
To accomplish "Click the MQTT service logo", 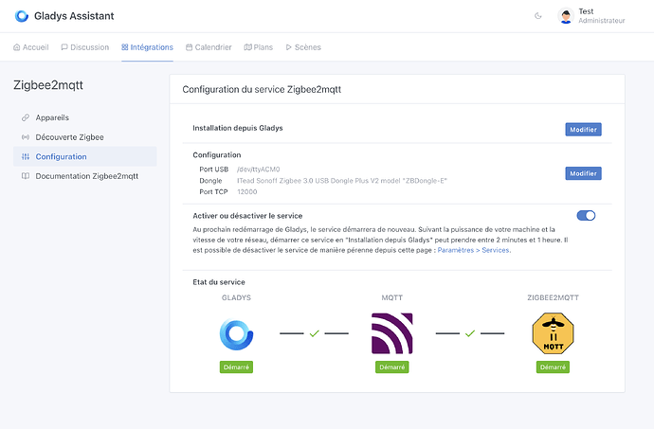I will tap(391, 334).
